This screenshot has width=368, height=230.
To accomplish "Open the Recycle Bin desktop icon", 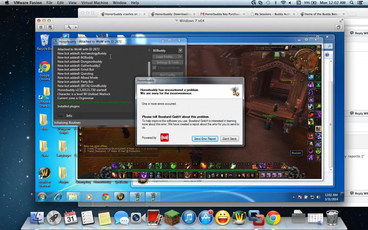I will click(x=44, y=42).
